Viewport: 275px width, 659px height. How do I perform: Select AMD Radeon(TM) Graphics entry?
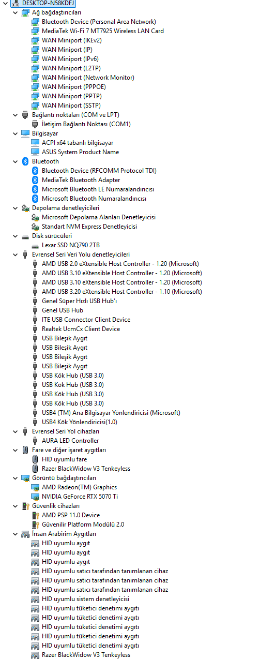[x=79, y=487]
